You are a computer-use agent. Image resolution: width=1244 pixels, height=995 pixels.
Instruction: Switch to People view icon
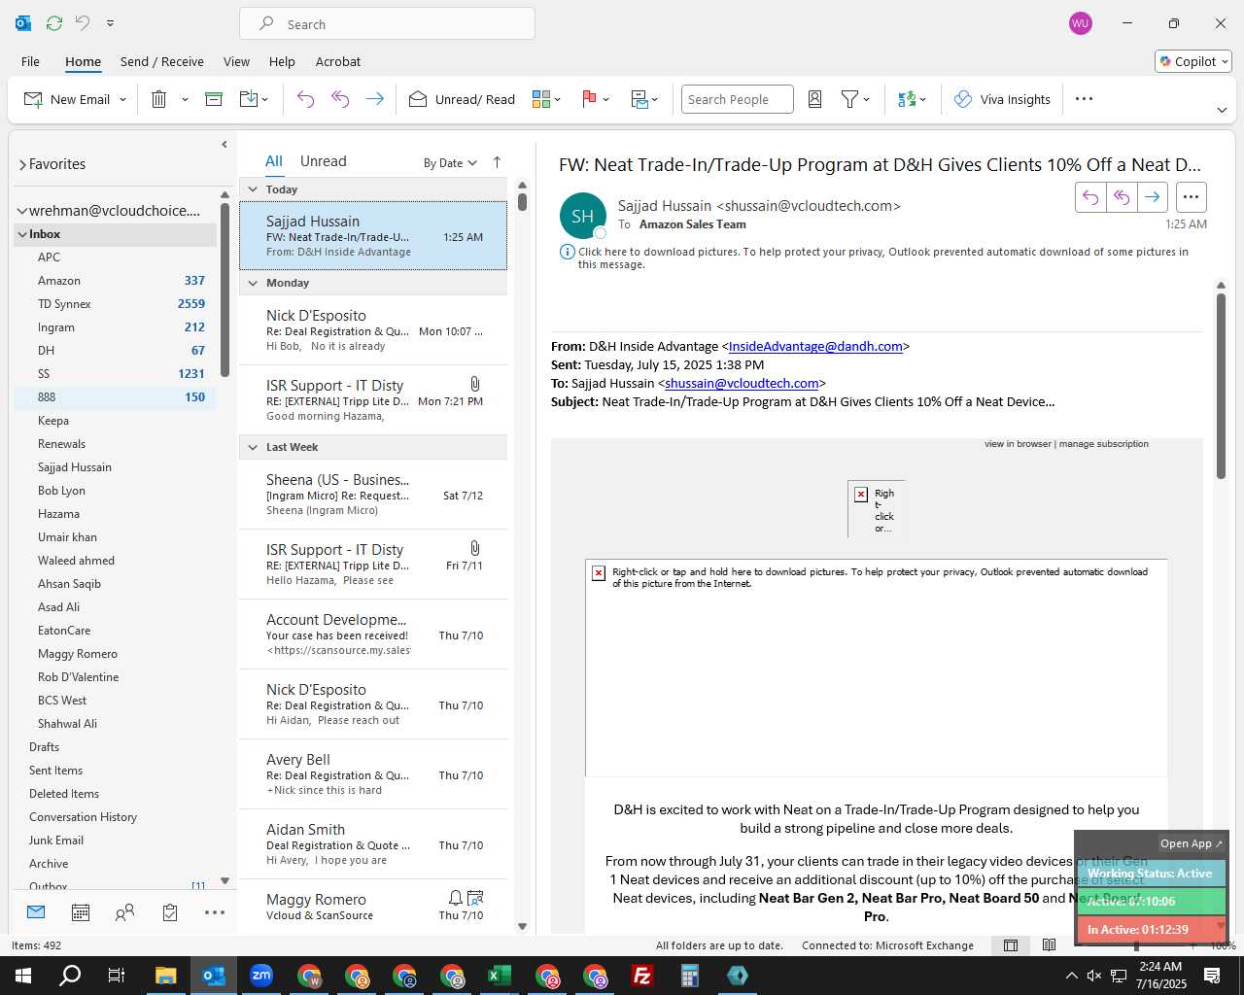click(125, 912)
